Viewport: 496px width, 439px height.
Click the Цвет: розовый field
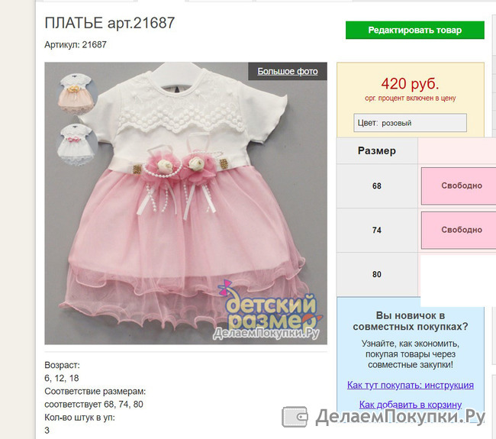coord(410,123)
